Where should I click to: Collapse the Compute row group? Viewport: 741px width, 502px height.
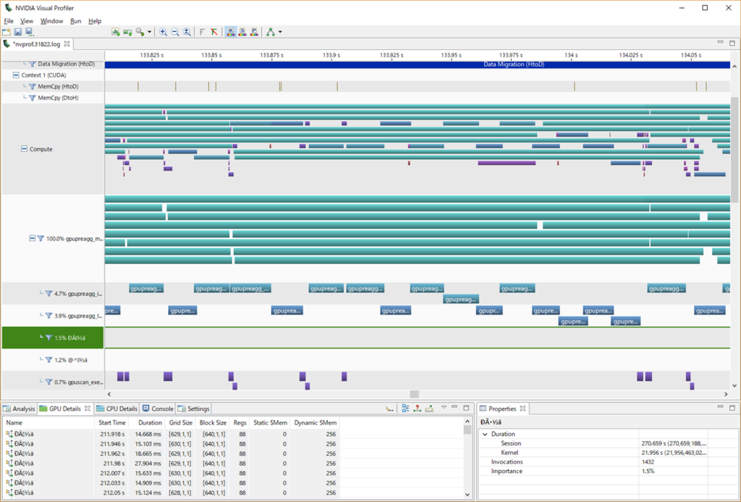(x=24, y=149)
